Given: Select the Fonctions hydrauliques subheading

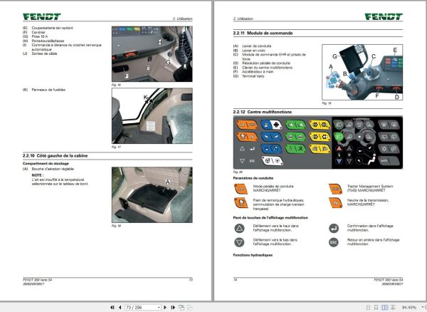Looking at the screenshot, I should click(253, 255).
